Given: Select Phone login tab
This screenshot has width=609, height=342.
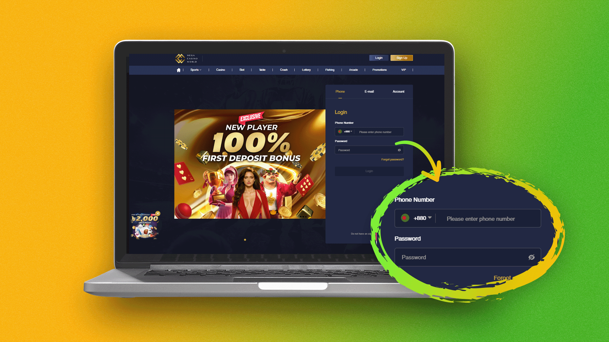Looking at the screenshot, I should click(x=340, y=91).
